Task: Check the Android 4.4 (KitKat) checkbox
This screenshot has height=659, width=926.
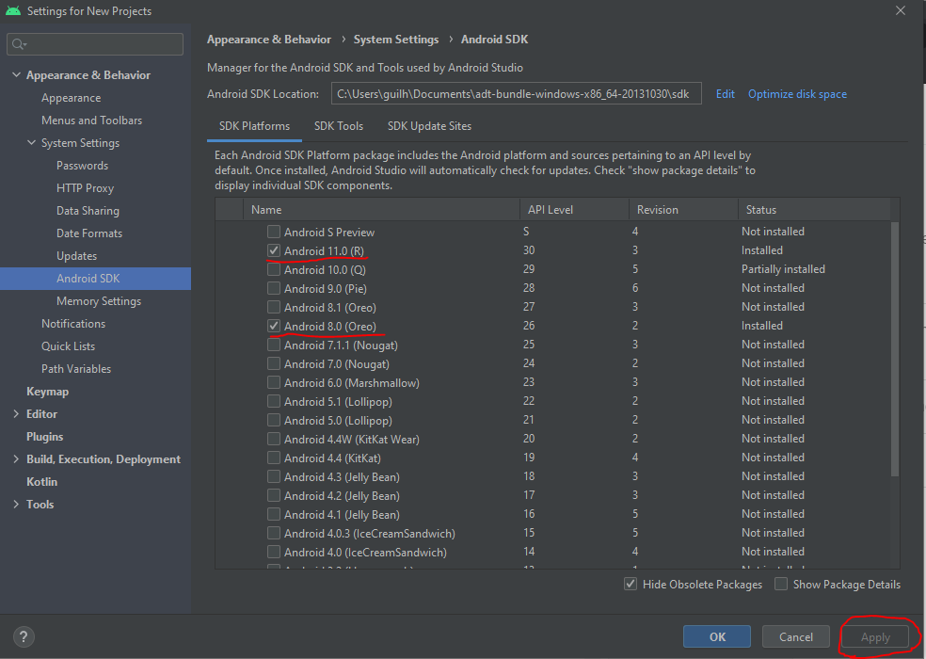Action: (x=274, y=458)
